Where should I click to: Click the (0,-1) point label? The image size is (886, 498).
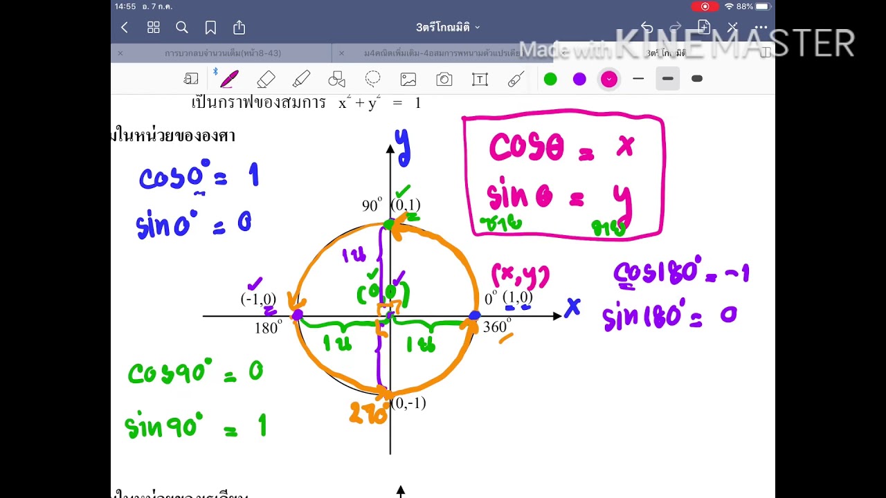(408, 403)
